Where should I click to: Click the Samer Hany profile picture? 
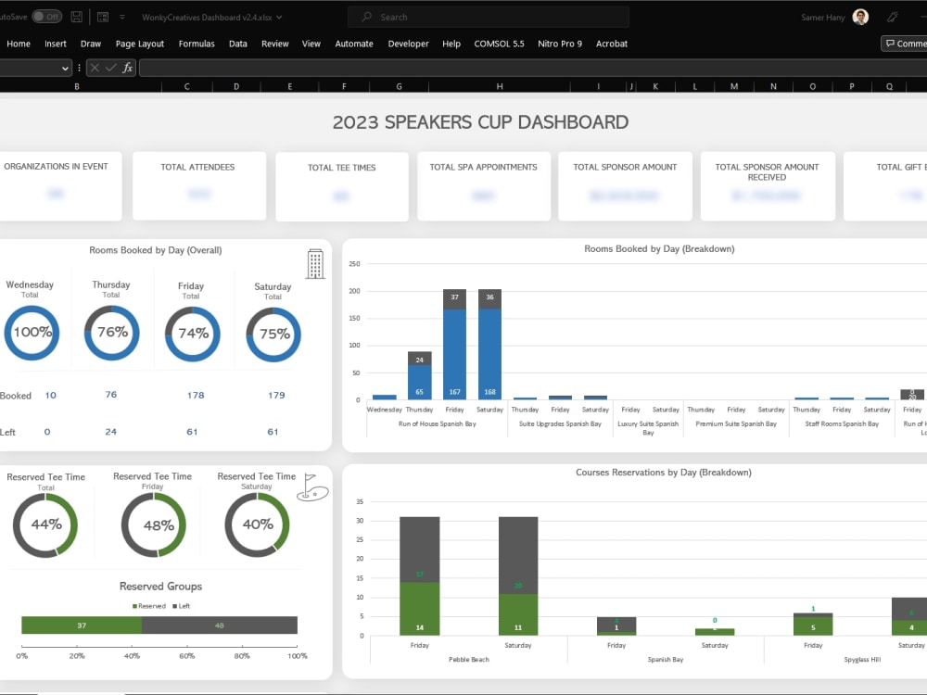(x=860, y=17)
